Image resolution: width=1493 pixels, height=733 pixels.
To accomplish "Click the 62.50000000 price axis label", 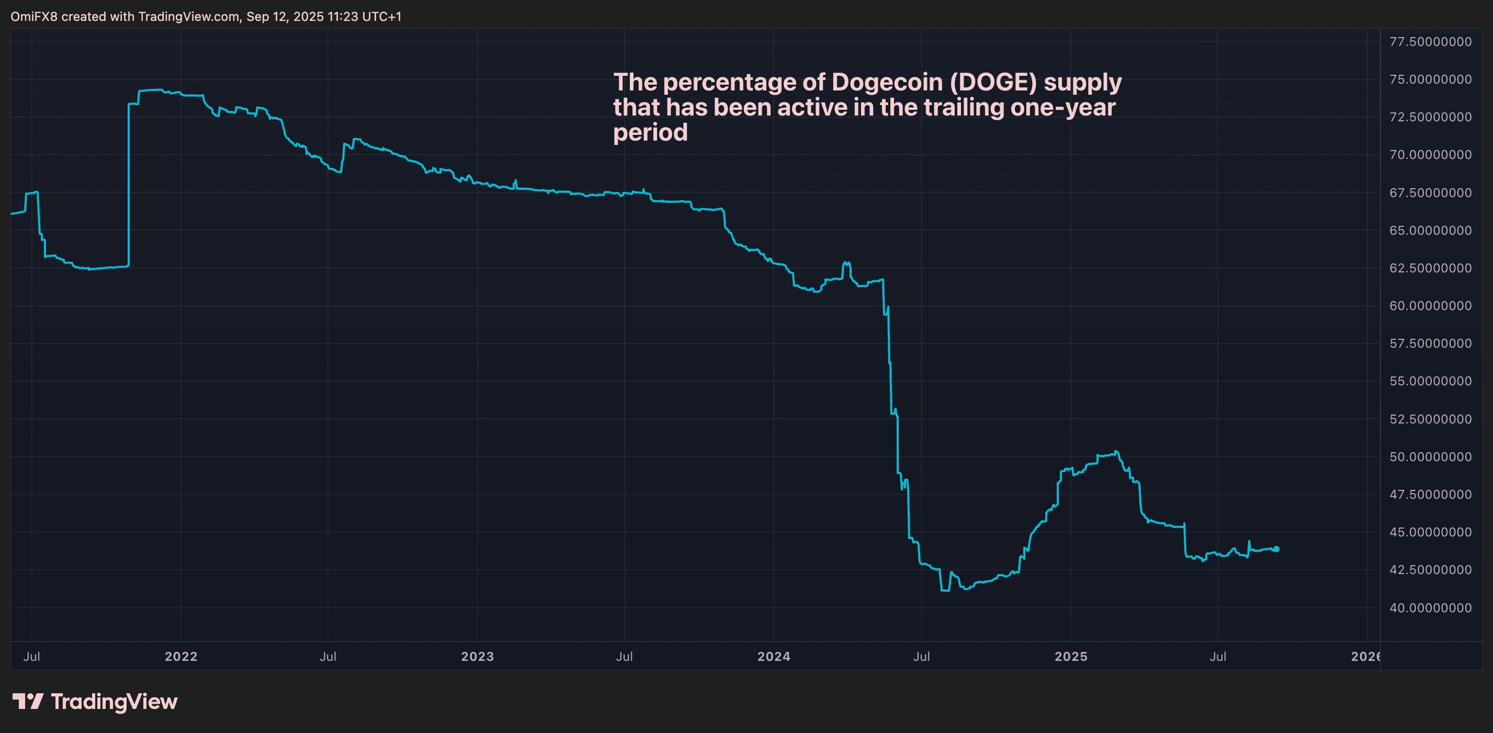I will coord(1430,268).
